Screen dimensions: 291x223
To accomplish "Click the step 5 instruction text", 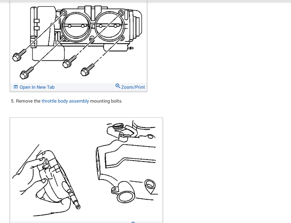I will coord(67,101).
